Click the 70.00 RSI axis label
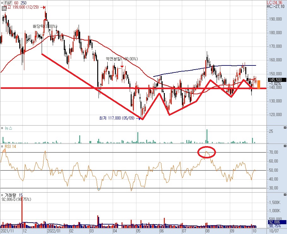This screenshot has height=234, width=287. (x=273, y=152)
